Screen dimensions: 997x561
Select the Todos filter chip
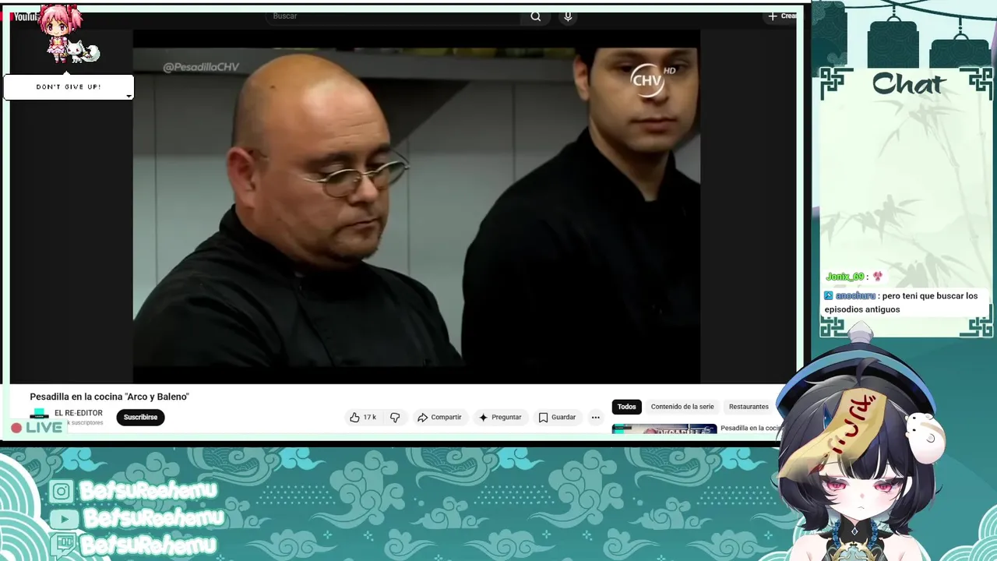[627, 407]
